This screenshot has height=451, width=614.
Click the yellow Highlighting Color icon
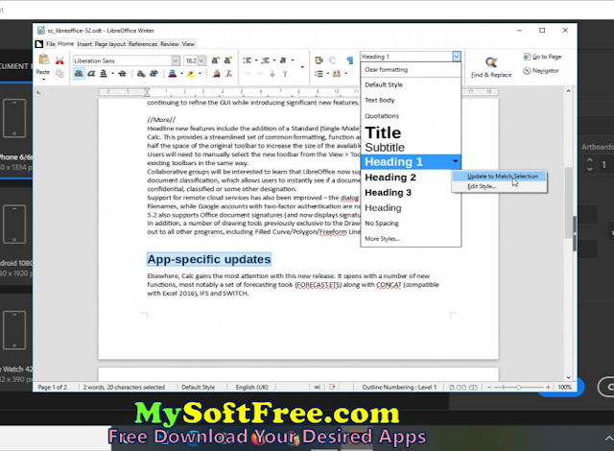pos(191,73)
